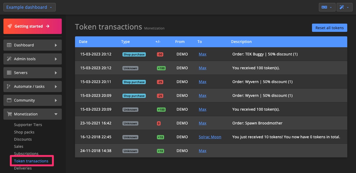The image size is (356, 173).
Task: Open the Solrac Moon profile link
Action: coord(210,137)
